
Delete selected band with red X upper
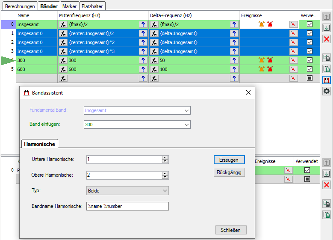pyautogui.click(x=327, y=39)
